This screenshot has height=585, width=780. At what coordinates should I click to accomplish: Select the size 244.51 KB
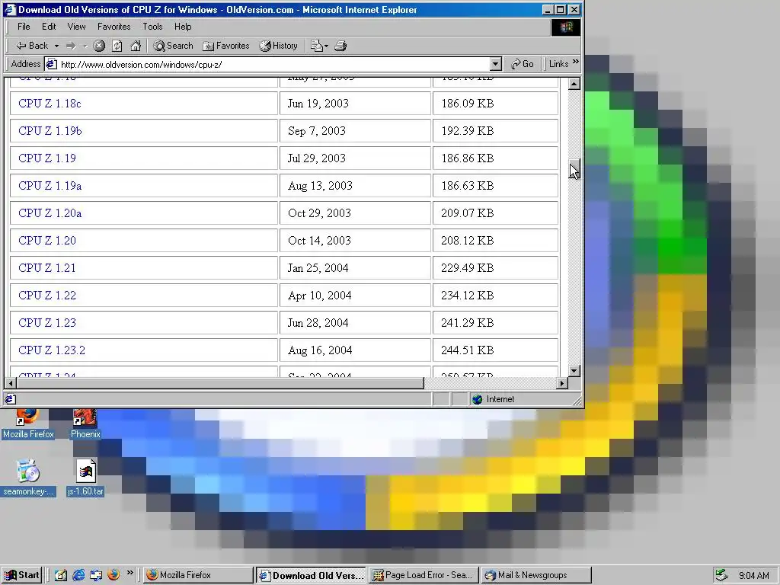pyautogui.click(x=467, y=350)
